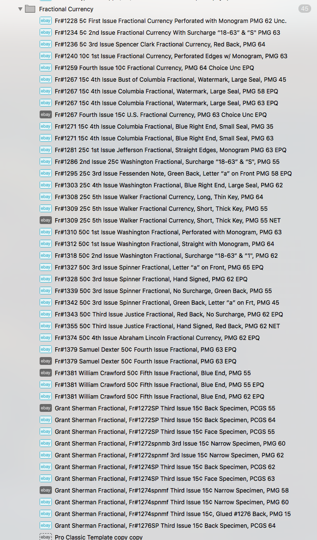Select Grant Sherman Fr#1274SP Face Specimen PCGS 63

[x=165, y=478]
